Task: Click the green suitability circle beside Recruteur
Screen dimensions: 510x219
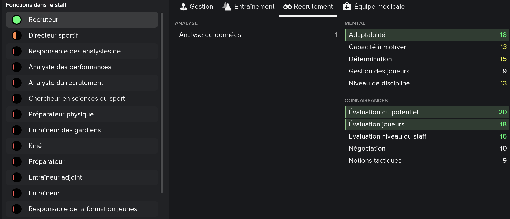Action: (17, 20)
